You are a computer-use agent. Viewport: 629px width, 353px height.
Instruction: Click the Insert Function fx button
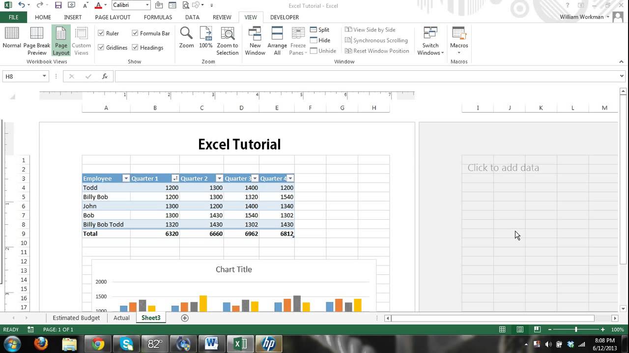point(105,76)
